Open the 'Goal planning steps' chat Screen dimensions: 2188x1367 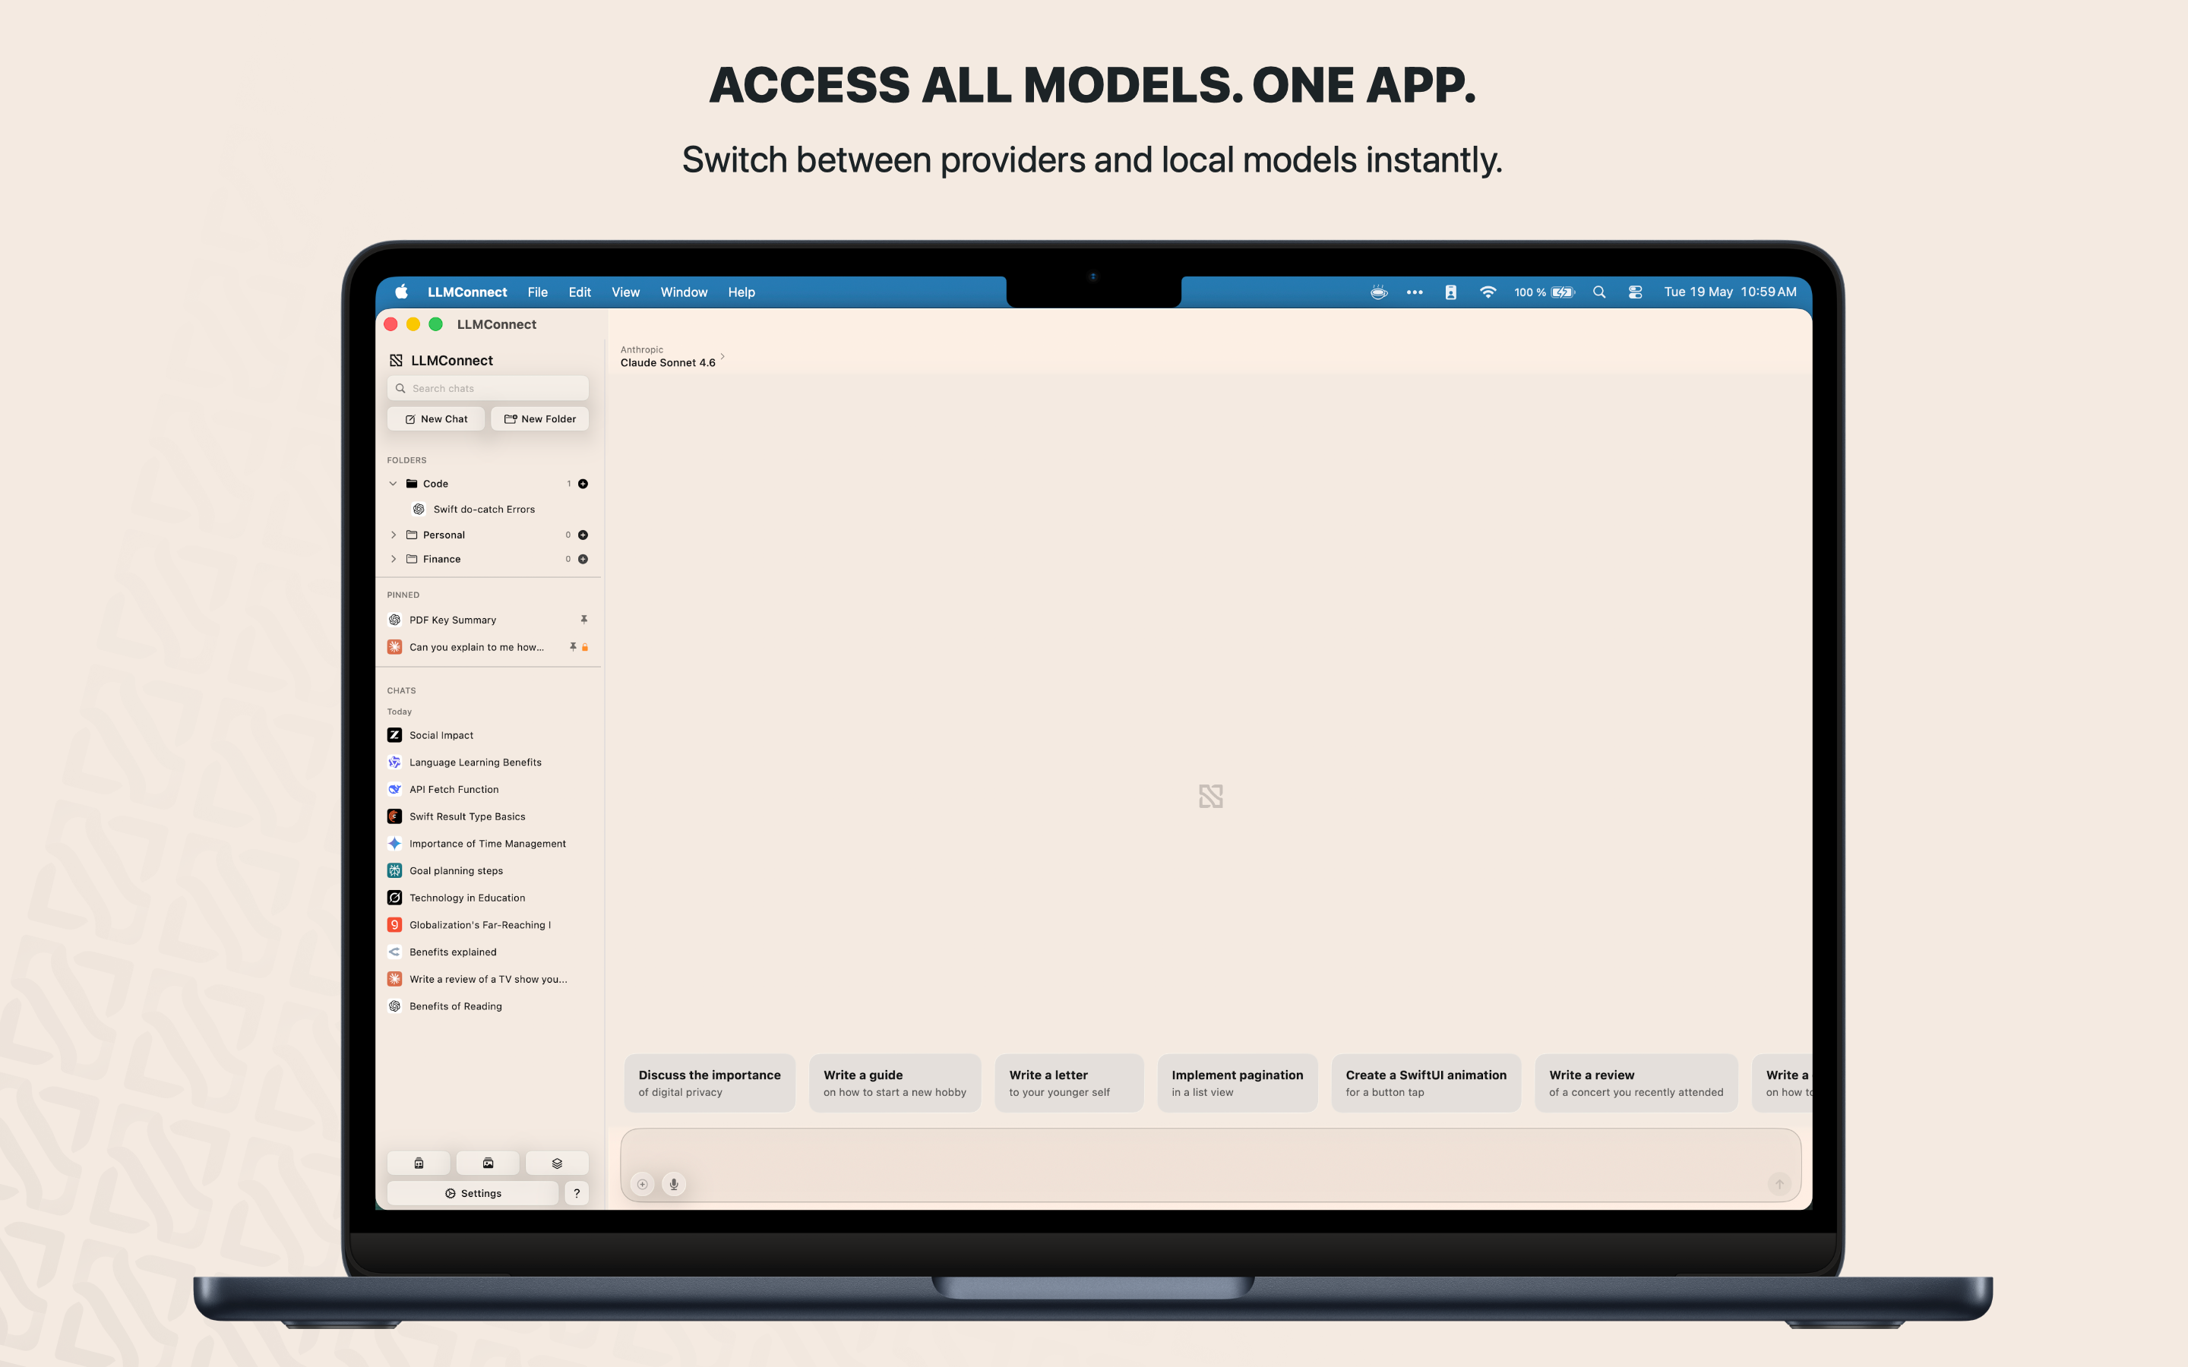click(489, 870)
